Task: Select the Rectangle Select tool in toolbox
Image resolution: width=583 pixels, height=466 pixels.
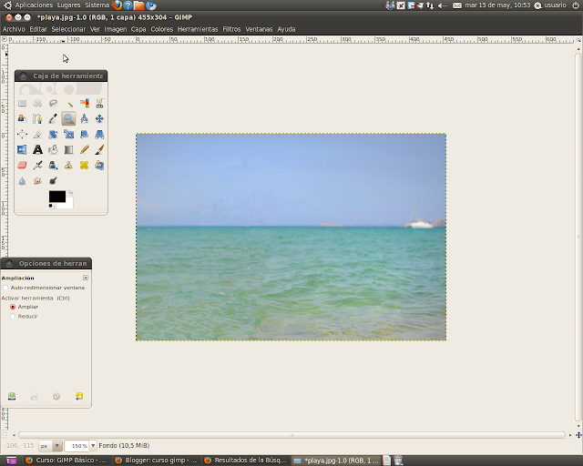Action: tap(22, 104)
